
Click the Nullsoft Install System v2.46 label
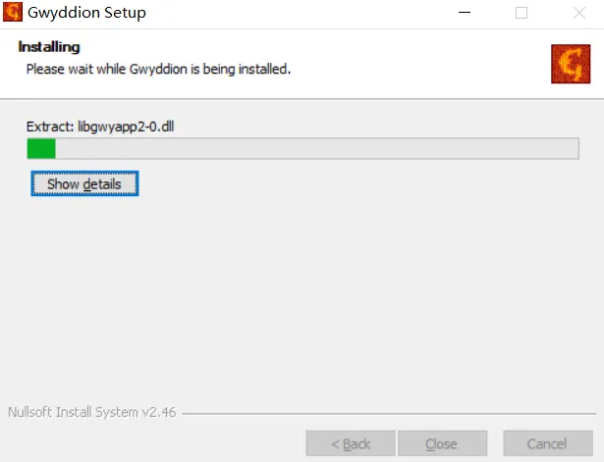92,412
